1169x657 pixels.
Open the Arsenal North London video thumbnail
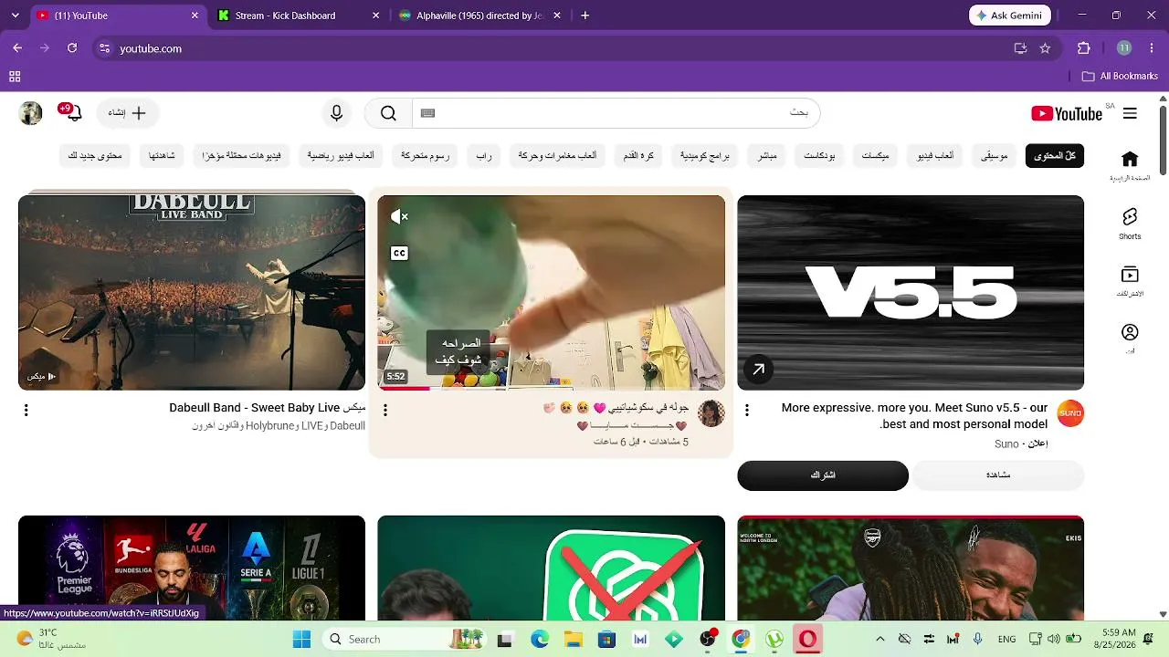[x=911, y=568]
